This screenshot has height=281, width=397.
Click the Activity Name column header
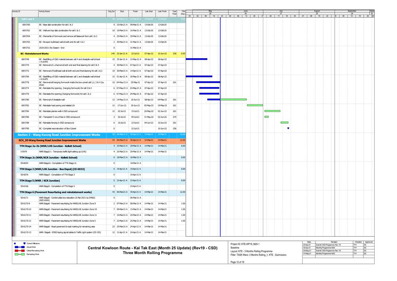45,12
